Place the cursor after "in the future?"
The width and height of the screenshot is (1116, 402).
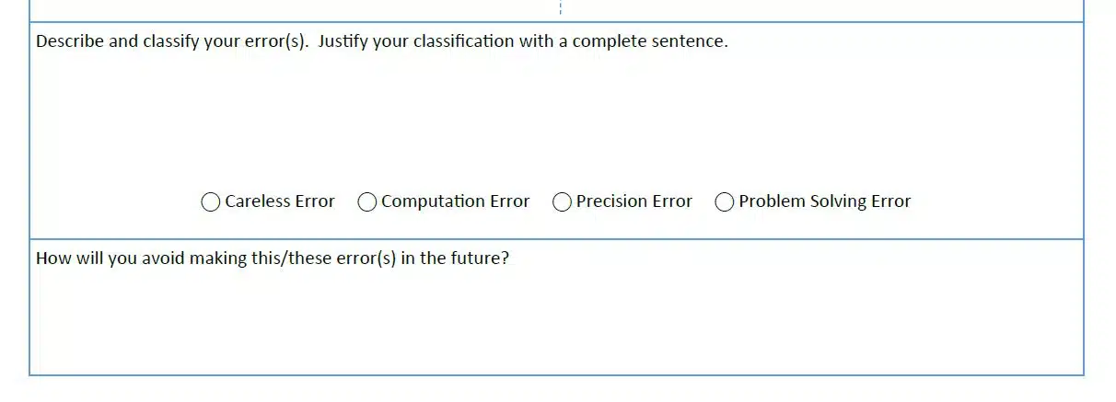pyautogui.click(x=510, y=258)
